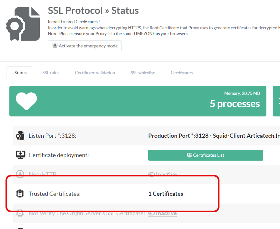The height and width of the screenshot is (229, 280).
Task: Activate the emergency mode button
Action: click(85, 46)
